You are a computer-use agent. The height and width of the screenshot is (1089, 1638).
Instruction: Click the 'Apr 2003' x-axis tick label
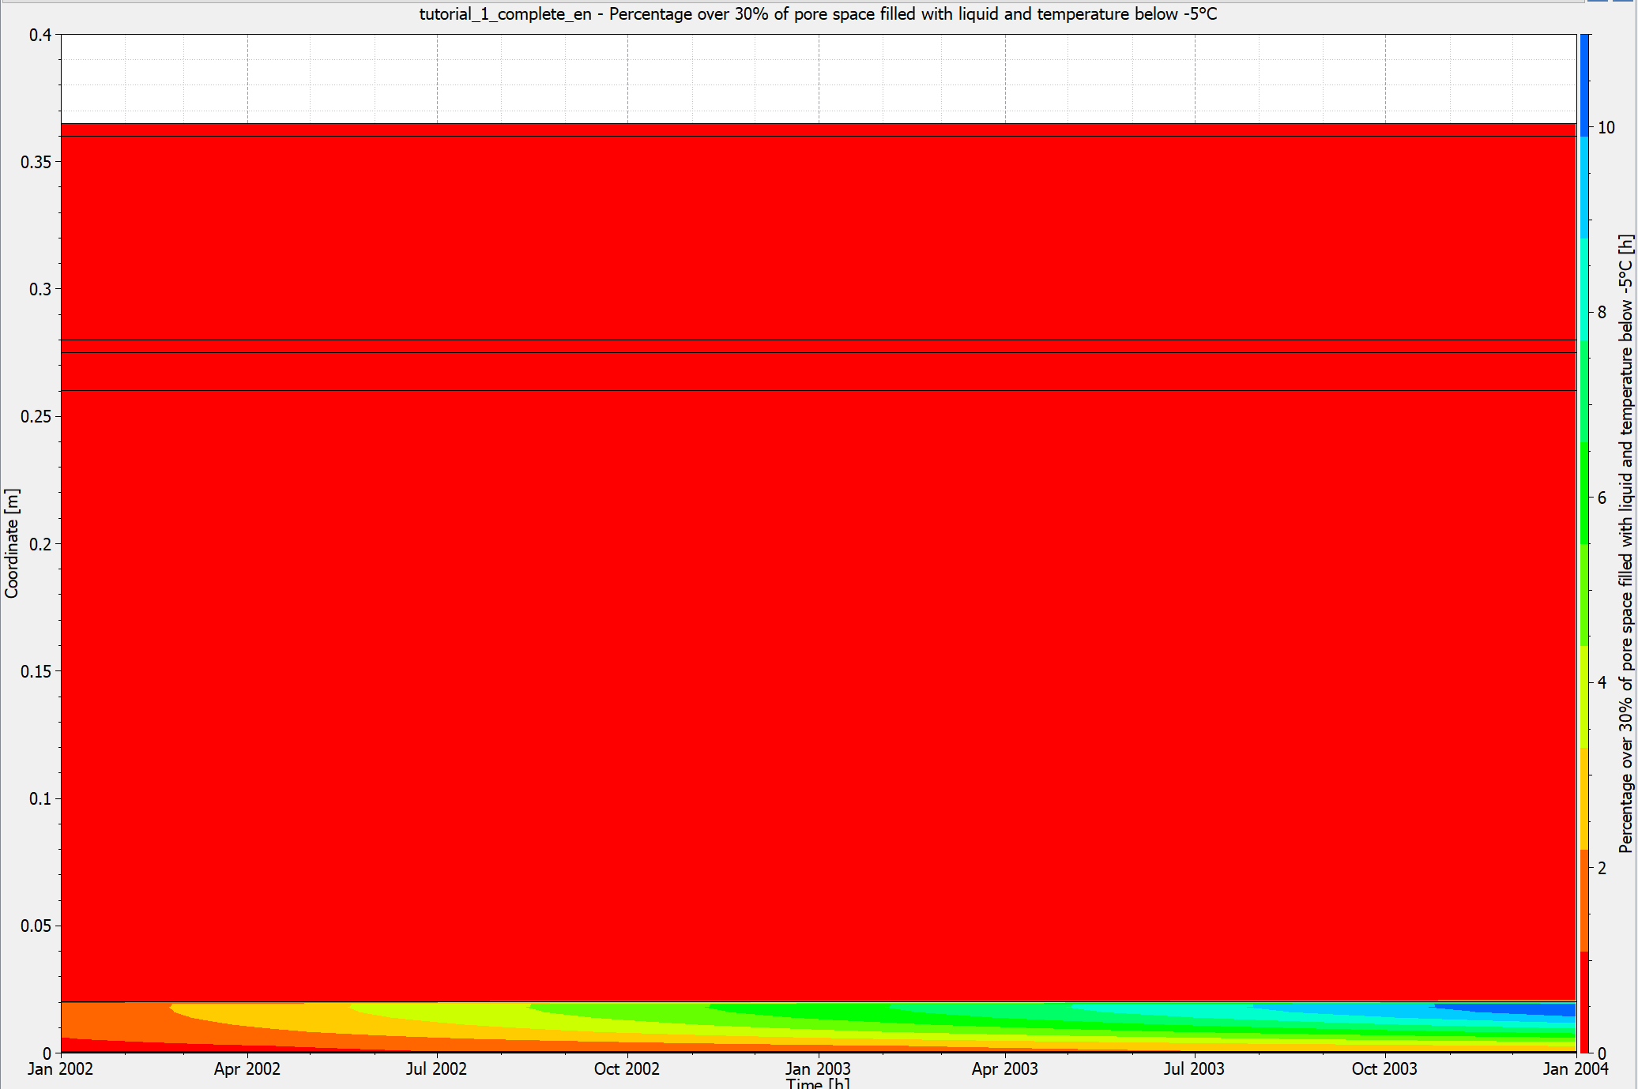click(x=1004, y=1068)
